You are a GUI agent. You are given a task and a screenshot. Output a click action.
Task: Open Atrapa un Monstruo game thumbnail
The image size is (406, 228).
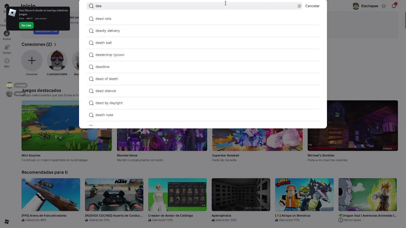[x=304, y=194]
